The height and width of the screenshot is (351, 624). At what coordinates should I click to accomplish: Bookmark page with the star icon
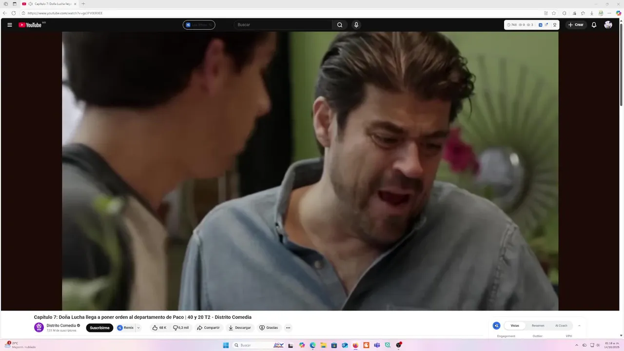point(554,13)
